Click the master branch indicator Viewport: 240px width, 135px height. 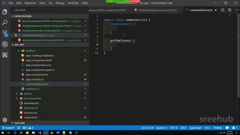click(8, 127)
